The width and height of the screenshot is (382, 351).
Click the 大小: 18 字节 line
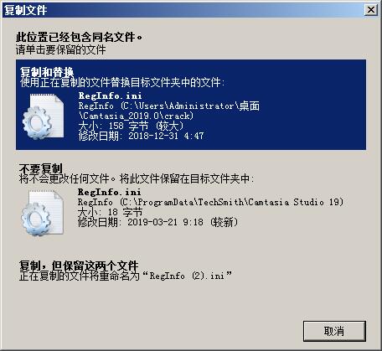coord(110,212)
